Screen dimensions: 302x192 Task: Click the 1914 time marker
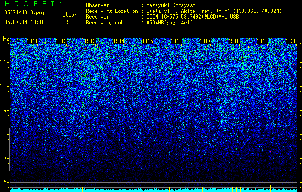pos(119,41)
